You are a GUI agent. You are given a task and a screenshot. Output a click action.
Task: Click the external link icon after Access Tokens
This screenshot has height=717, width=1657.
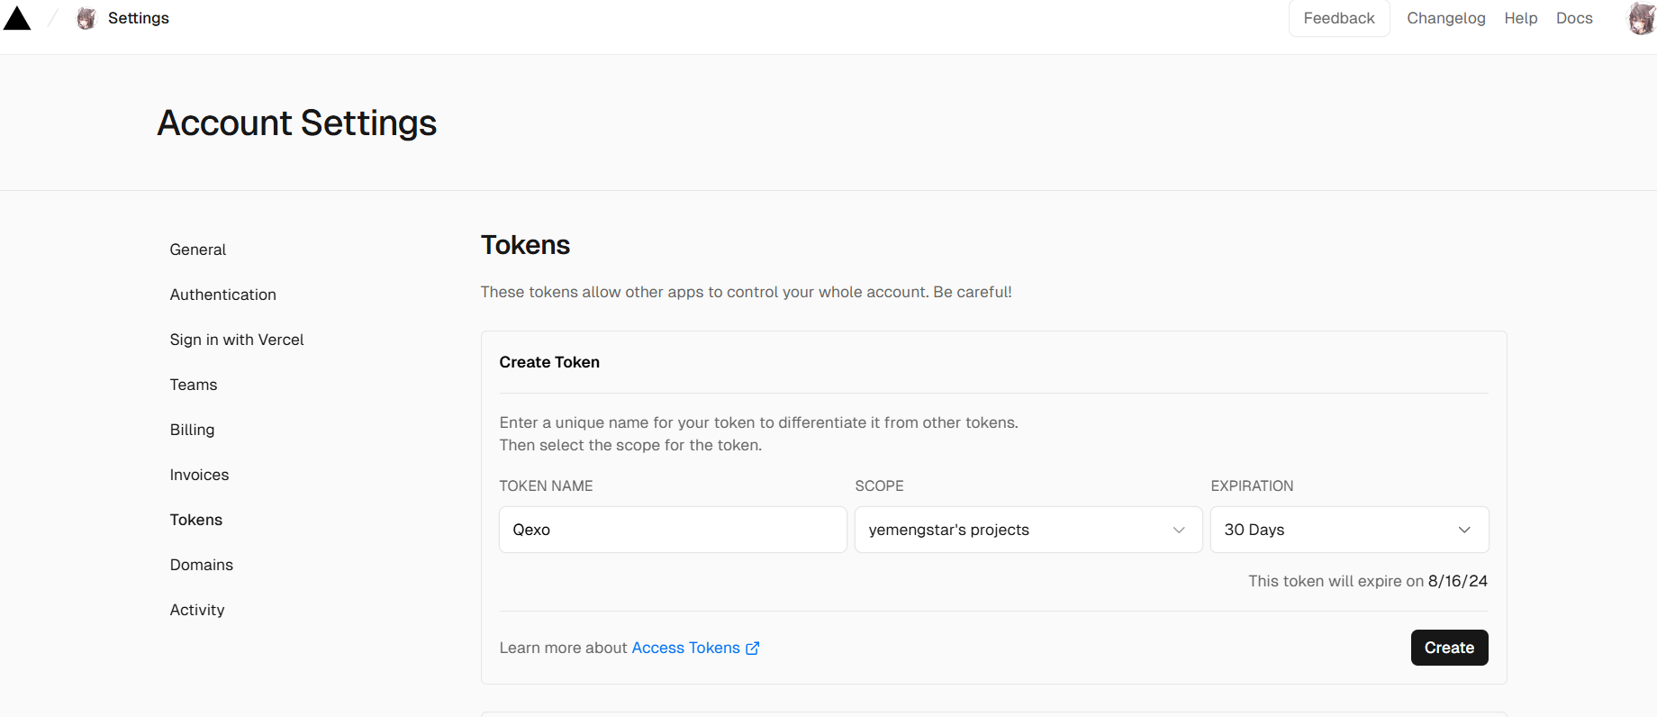pos(753,648)
